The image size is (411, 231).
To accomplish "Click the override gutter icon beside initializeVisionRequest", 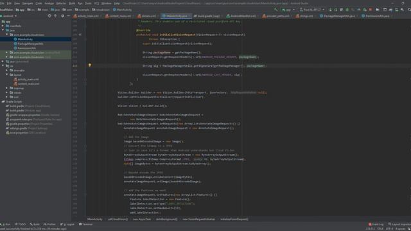I will [x=80, y=35].
